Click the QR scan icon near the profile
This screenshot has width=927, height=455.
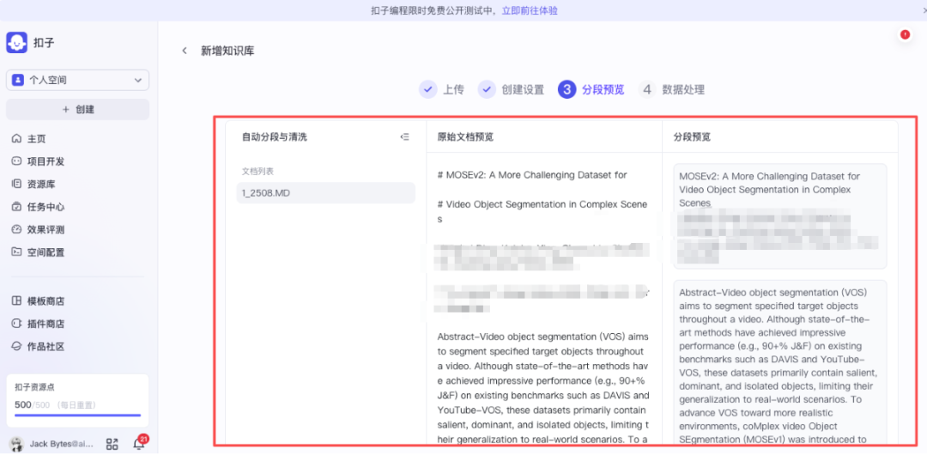point(112,445)
